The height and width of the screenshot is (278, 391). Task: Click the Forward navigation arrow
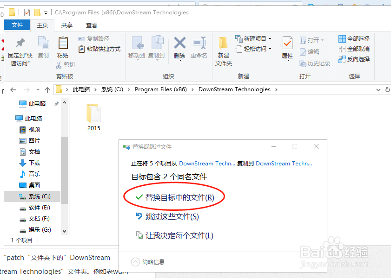click(x=27, y=90)
